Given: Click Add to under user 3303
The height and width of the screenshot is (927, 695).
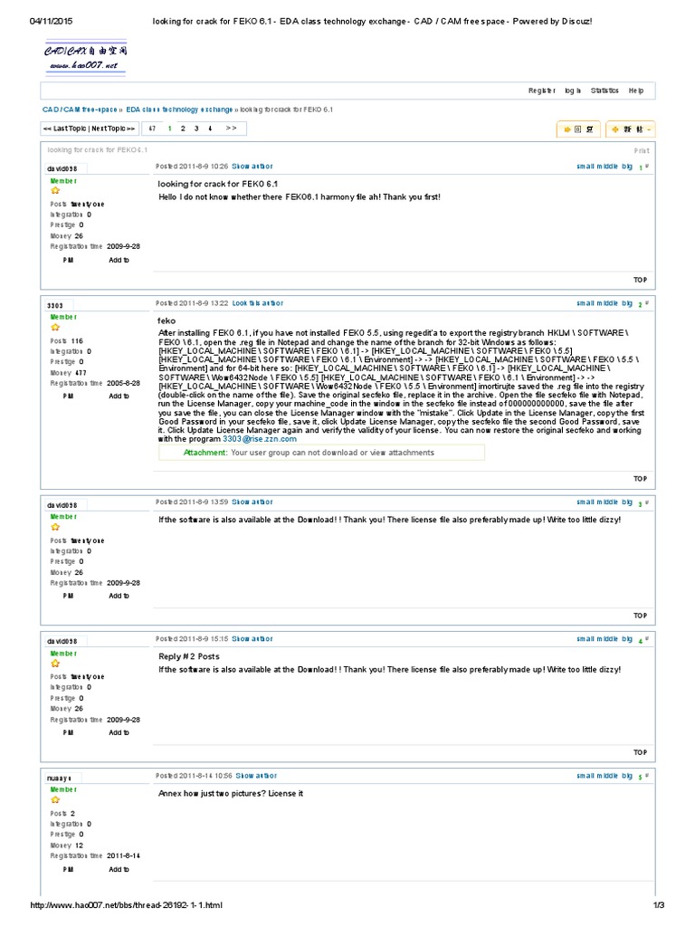Looking at the screenshot, I should [x=119, y=397].
